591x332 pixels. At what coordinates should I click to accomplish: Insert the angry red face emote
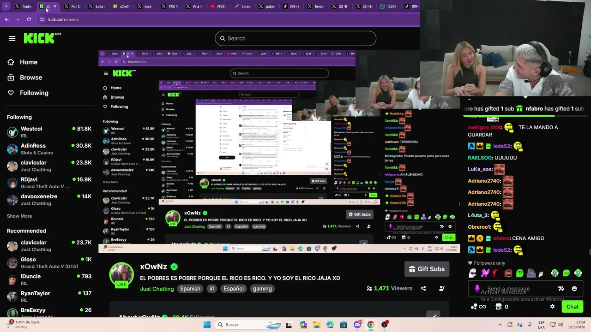[508, 273]
